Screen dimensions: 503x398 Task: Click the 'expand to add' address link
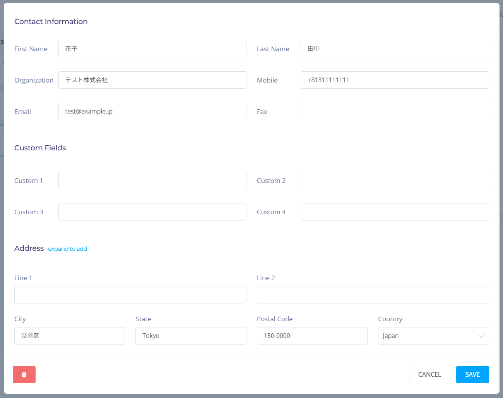(x=67, y=249)
